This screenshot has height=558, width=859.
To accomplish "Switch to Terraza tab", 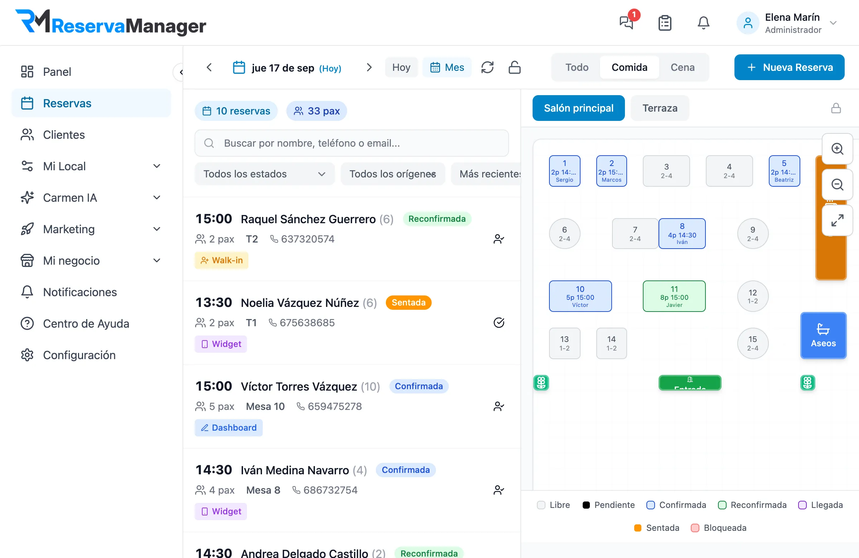I will [660, 108].
